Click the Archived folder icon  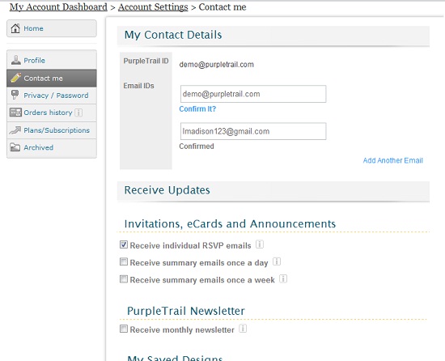point(15,147)
